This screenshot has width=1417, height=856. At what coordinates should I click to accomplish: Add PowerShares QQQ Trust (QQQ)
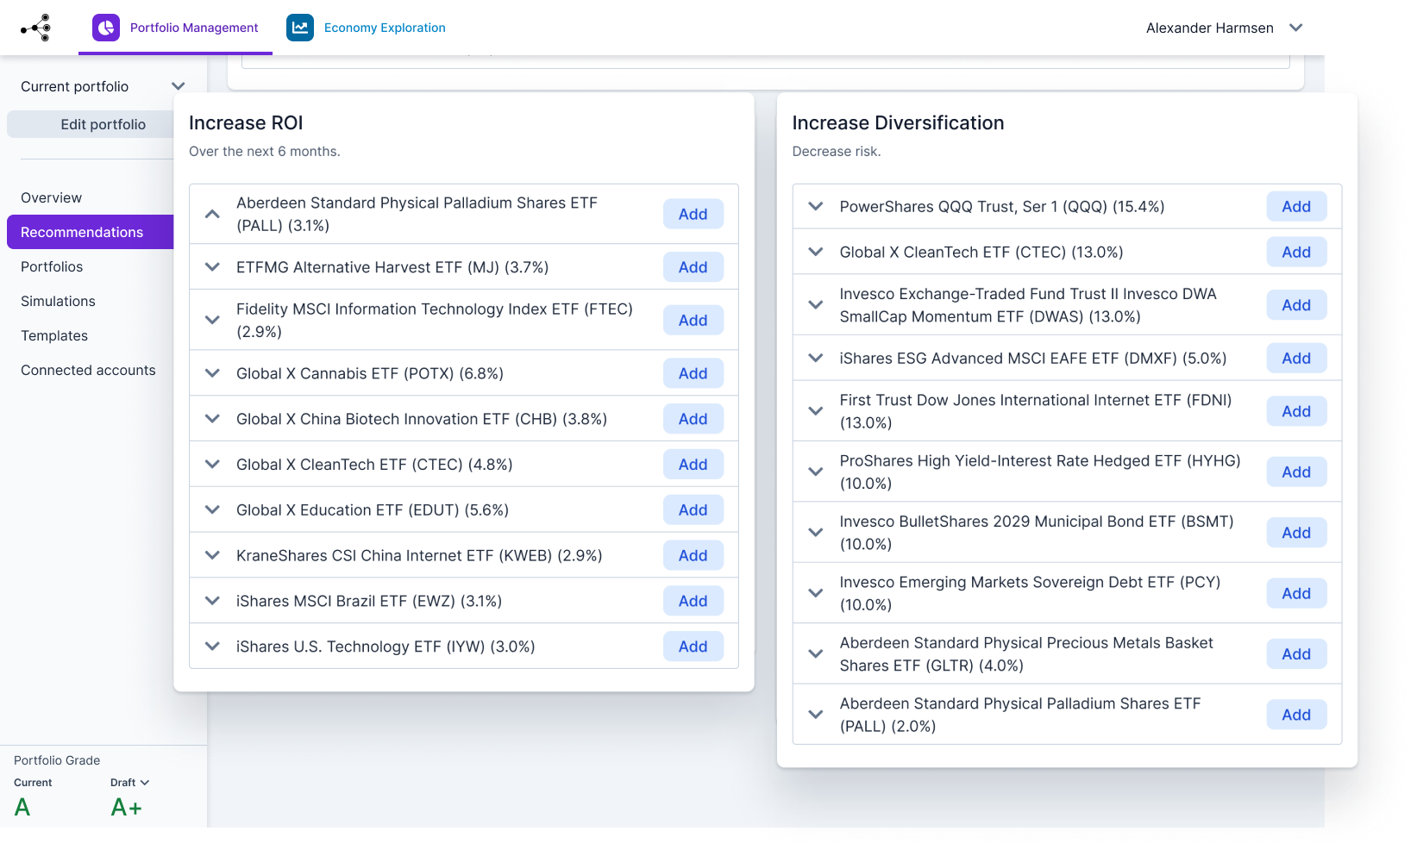click(x=1297, y=207)
